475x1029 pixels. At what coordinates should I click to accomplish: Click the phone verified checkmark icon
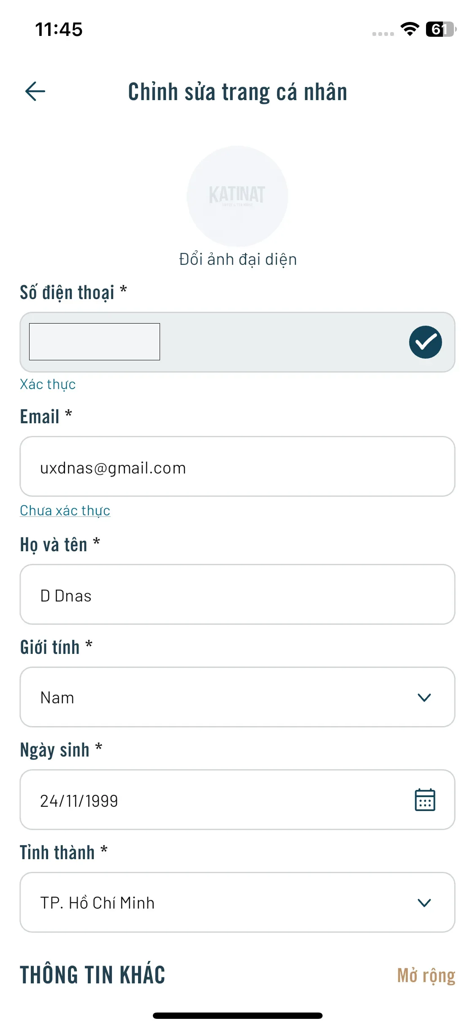(425, 342)
